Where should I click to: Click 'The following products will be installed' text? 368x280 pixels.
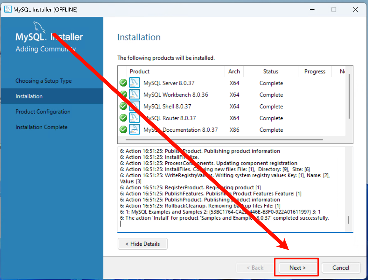tap(166, 58)
